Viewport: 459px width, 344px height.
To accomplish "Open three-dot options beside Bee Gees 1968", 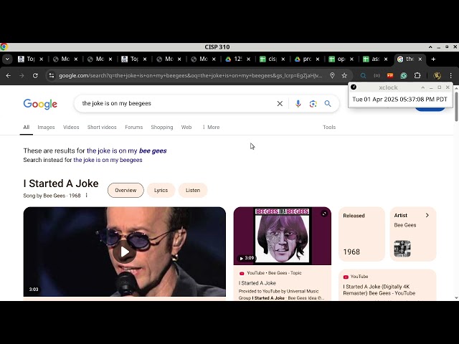I will (x=86, y=195).
